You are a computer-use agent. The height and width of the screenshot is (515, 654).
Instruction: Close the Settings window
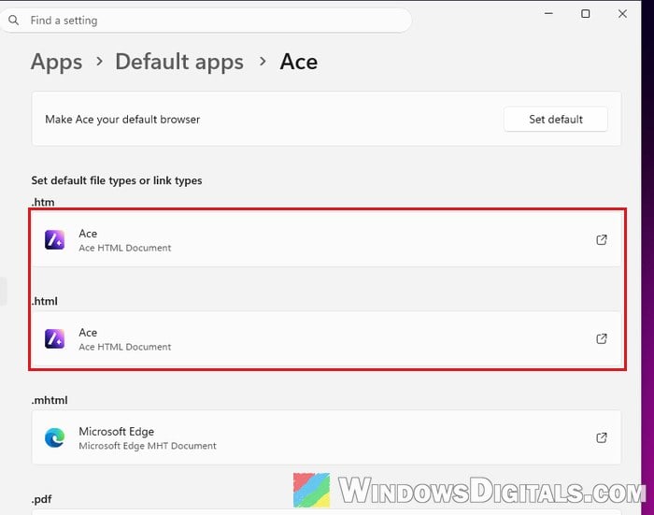point(622,14)
